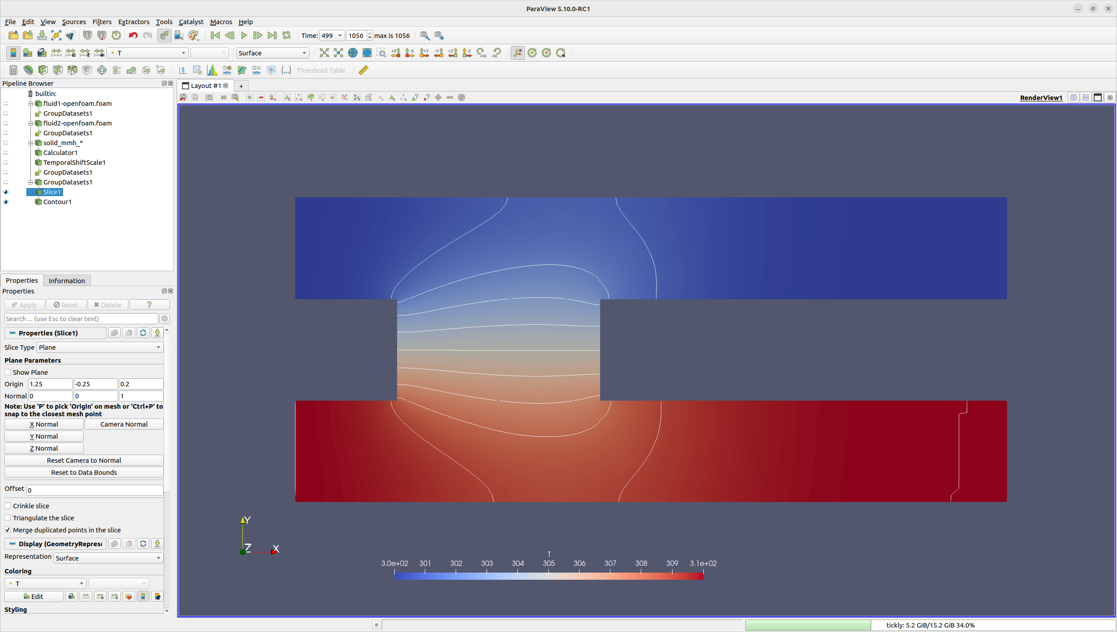The width and height of the screenshot is (1117, 632).
Task: Create a new Slice filter
Action: coord(58,70)
